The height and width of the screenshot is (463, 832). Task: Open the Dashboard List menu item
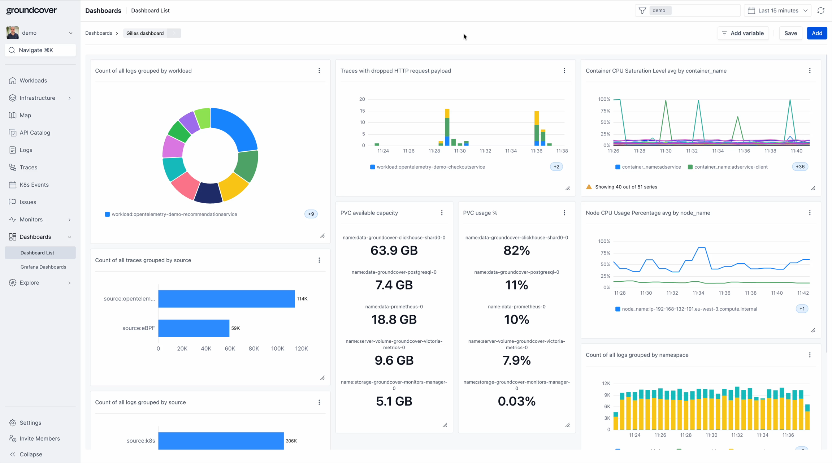click(x=37, y=252)
